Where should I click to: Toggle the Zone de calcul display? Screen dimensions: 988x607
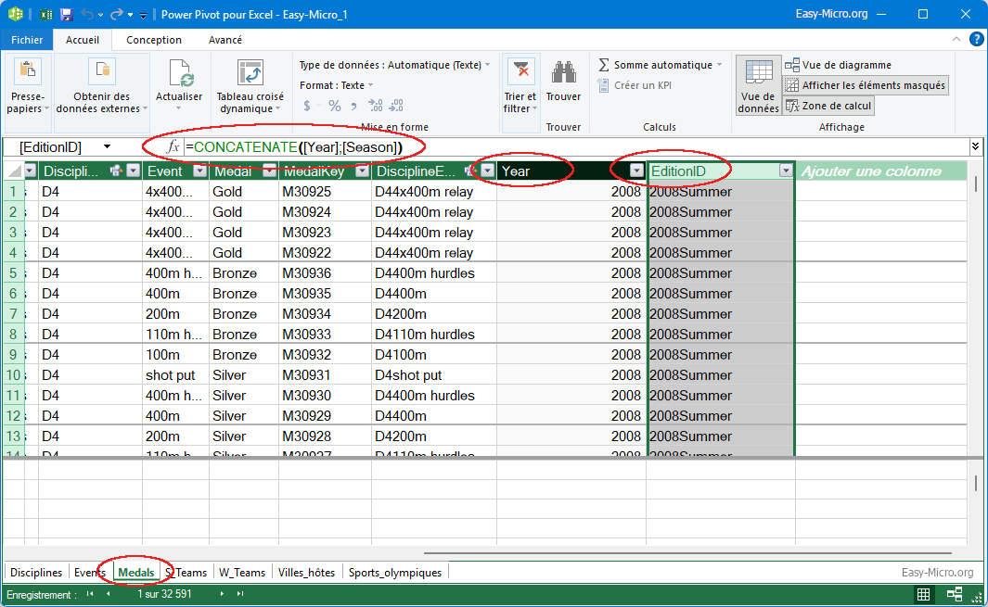tap(829, 106)
